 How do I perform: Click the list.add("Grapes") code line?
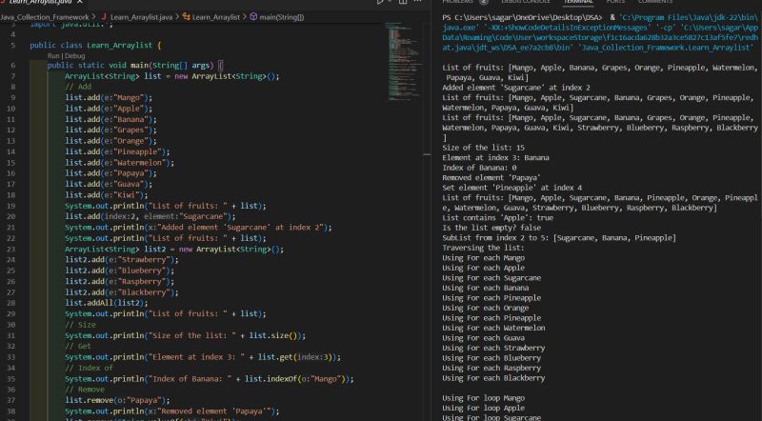click(x=110, y=130)
